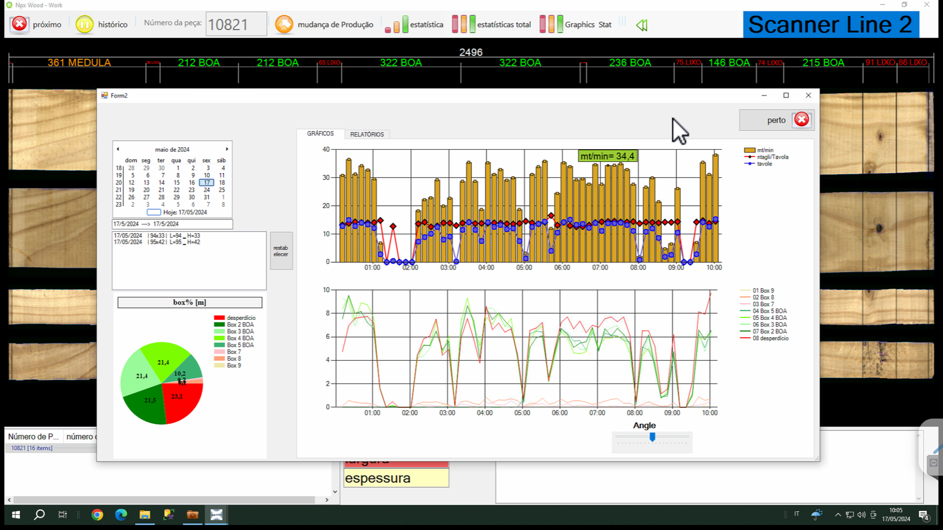
Task: Open the Graphics Stat icon
Action: (551, 24)
